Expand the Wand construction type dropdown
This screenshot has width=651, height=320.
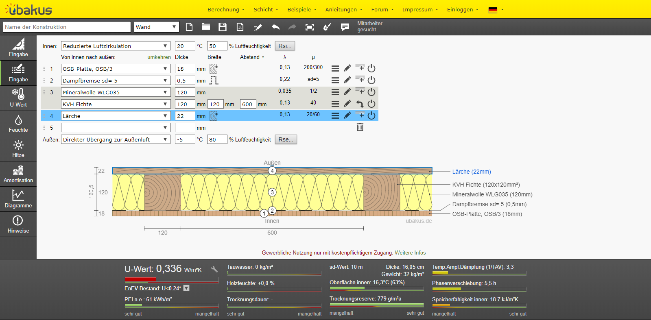pyautogui.click(x=157, y=27)
